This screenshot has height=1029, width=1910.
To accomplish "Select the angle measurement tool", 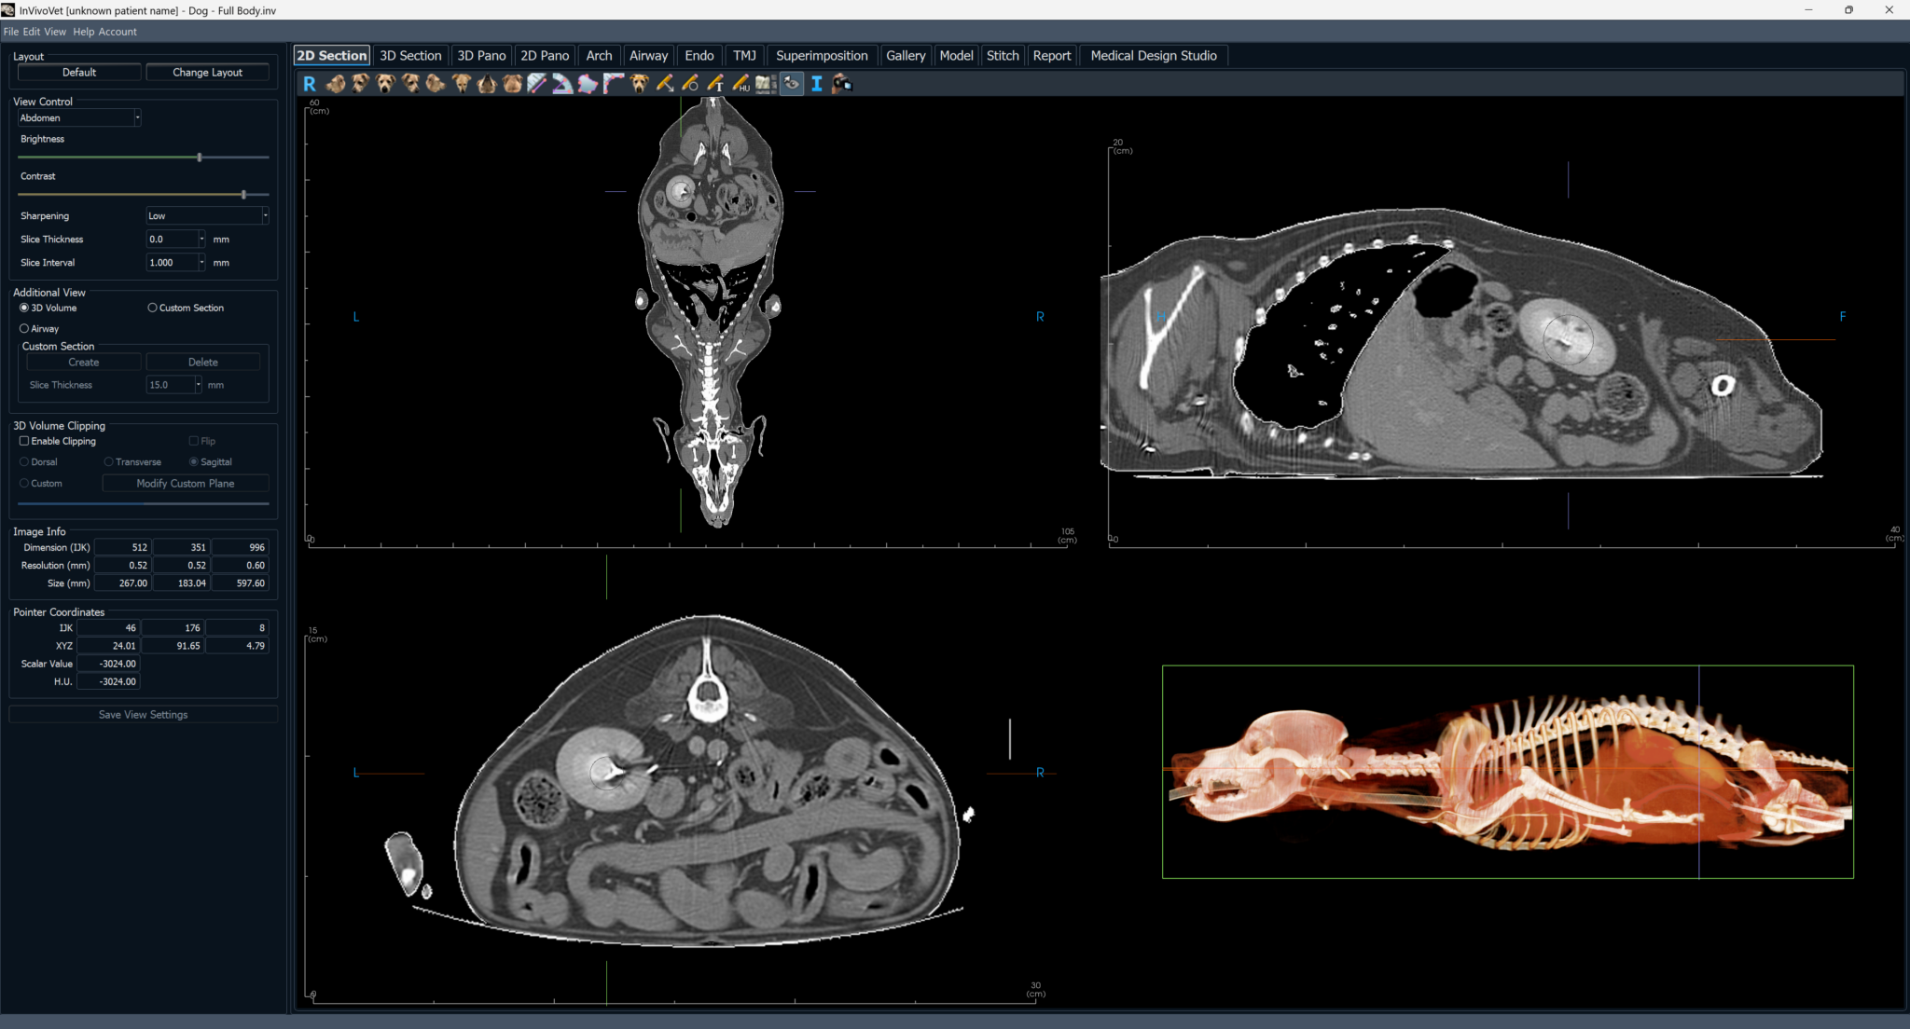I will (561, 84).
